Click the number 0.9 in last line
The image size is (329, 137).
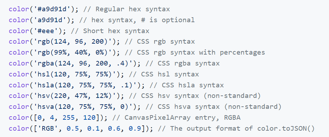(135, 129)
